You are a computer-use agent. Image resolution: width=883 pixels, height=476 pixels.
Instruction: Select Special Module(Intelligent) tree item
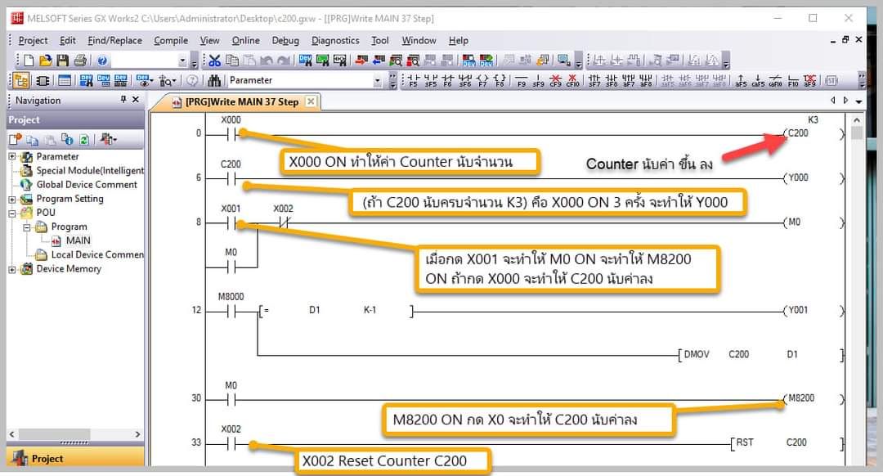pyautogui.click(x=90, y=170)
